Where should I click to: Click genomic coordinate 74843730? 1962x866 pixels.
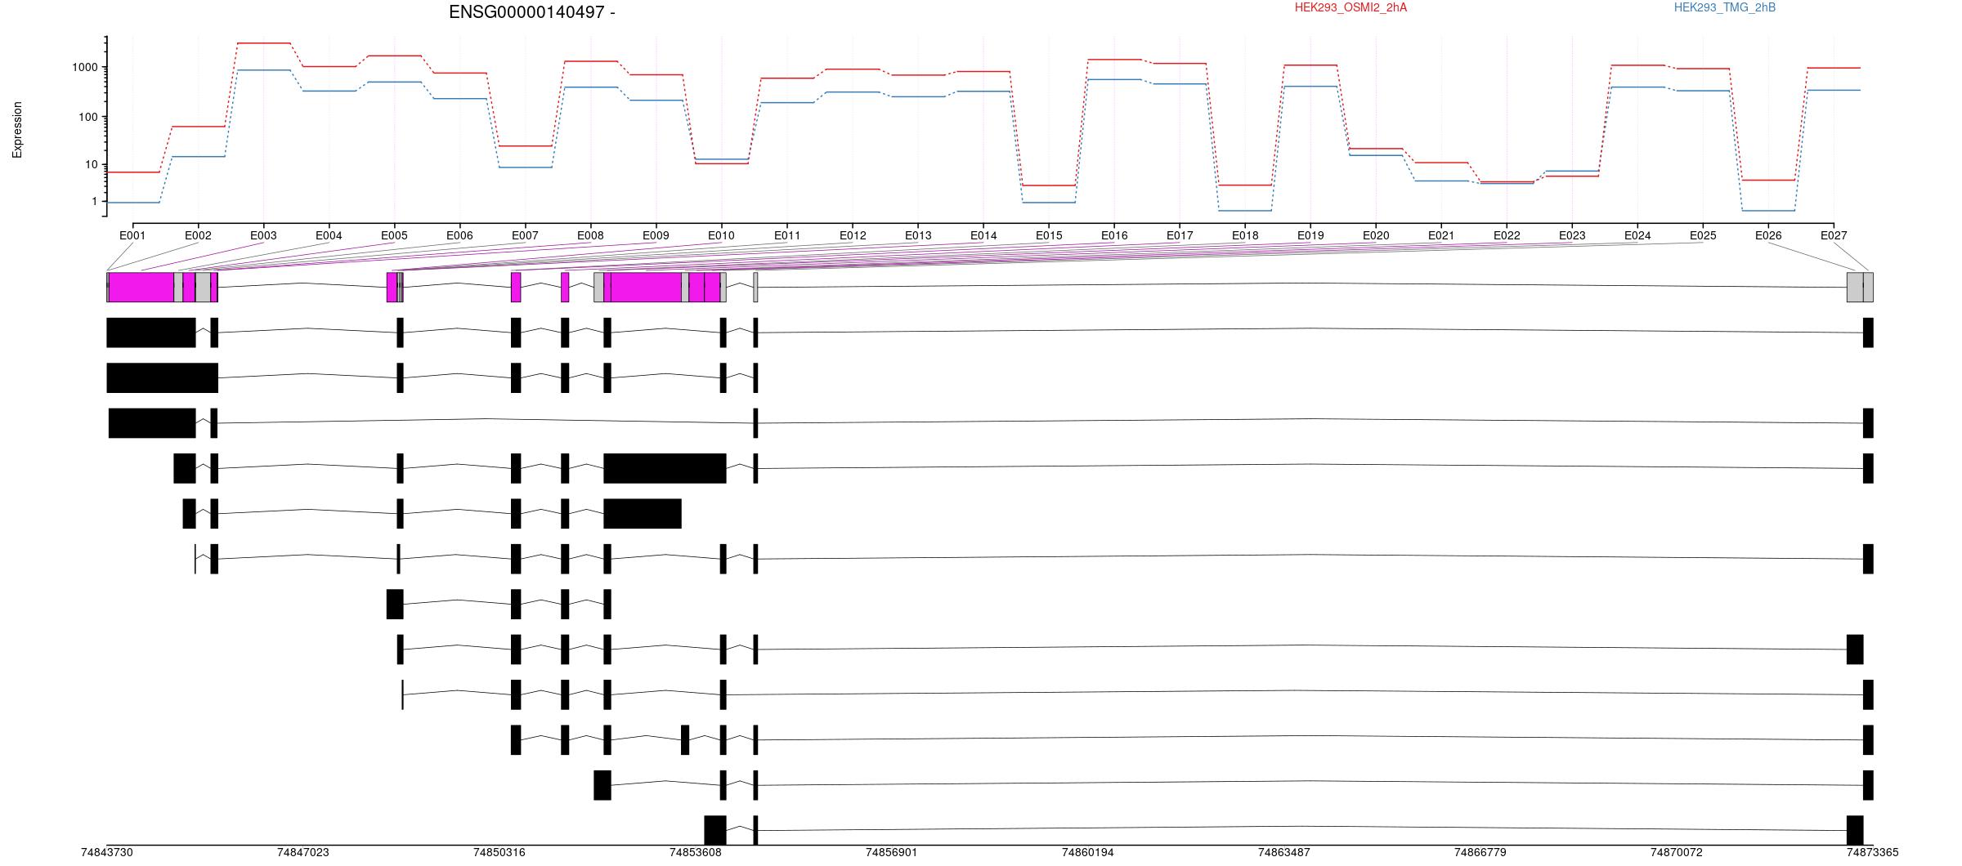tap(106, 852)
